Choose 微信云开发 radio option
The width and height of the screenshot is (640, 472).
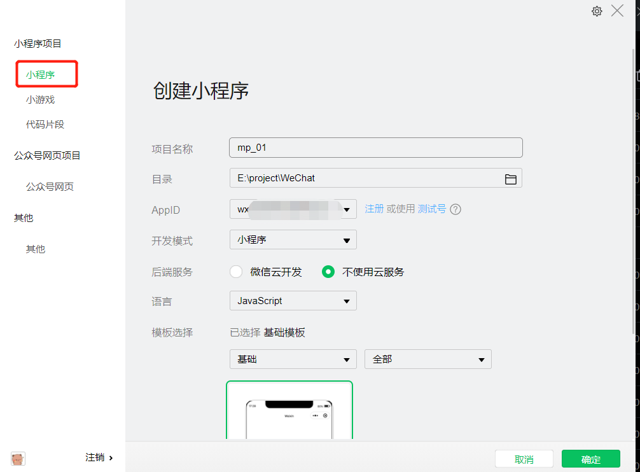coord(236,272)
